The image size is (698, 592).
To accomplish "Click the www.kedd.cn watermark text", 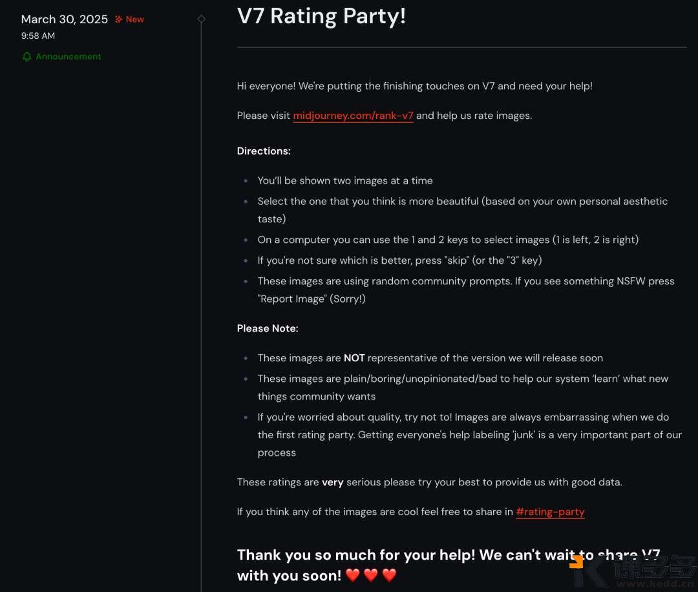I will point(653,582).
